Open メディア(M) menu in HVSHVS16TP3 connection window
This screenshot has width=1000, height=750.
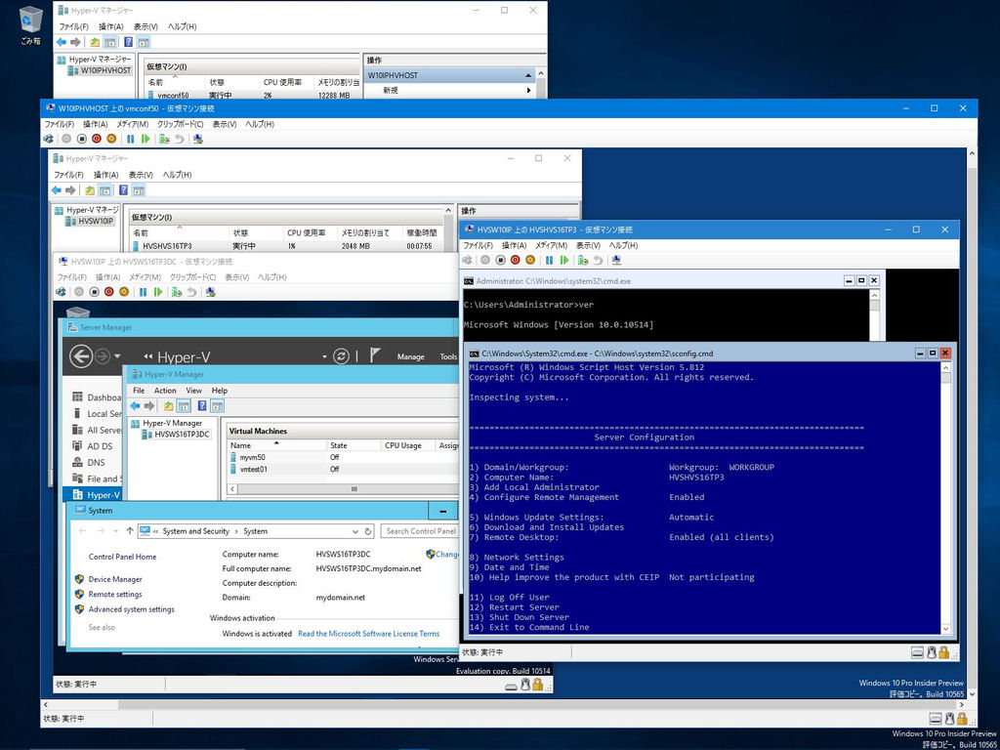click(551, 245)
